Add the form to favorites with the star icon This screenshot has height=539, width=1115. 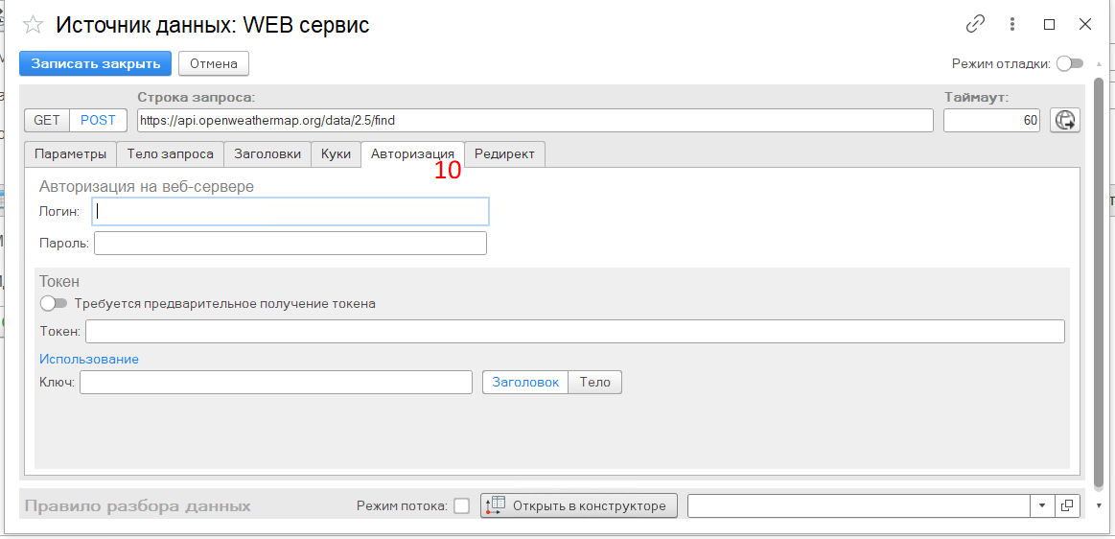coord(33,25)
